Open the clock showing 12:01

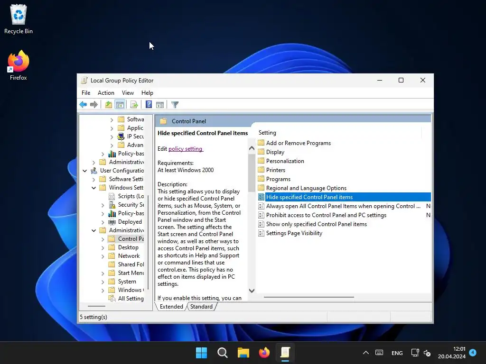coord(452,353)
